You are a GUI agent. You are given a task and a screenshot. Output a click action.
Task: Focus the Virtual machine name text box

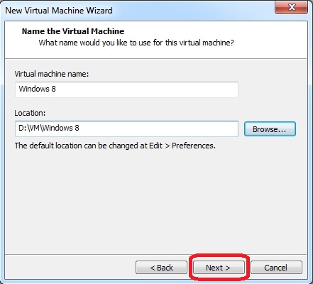(126, 89)
